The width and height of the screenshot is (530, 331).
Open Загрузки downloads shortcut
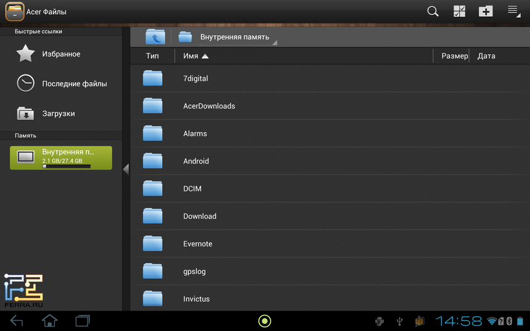[x=61, y=113]
